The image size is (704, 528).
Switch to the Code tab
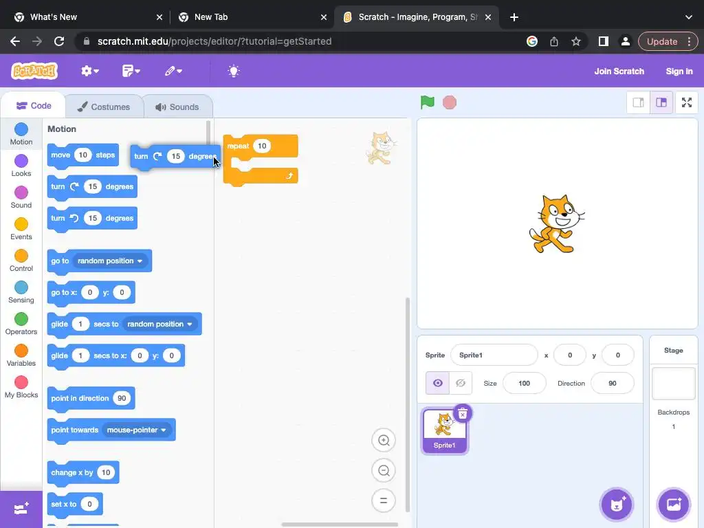point(34,106)
